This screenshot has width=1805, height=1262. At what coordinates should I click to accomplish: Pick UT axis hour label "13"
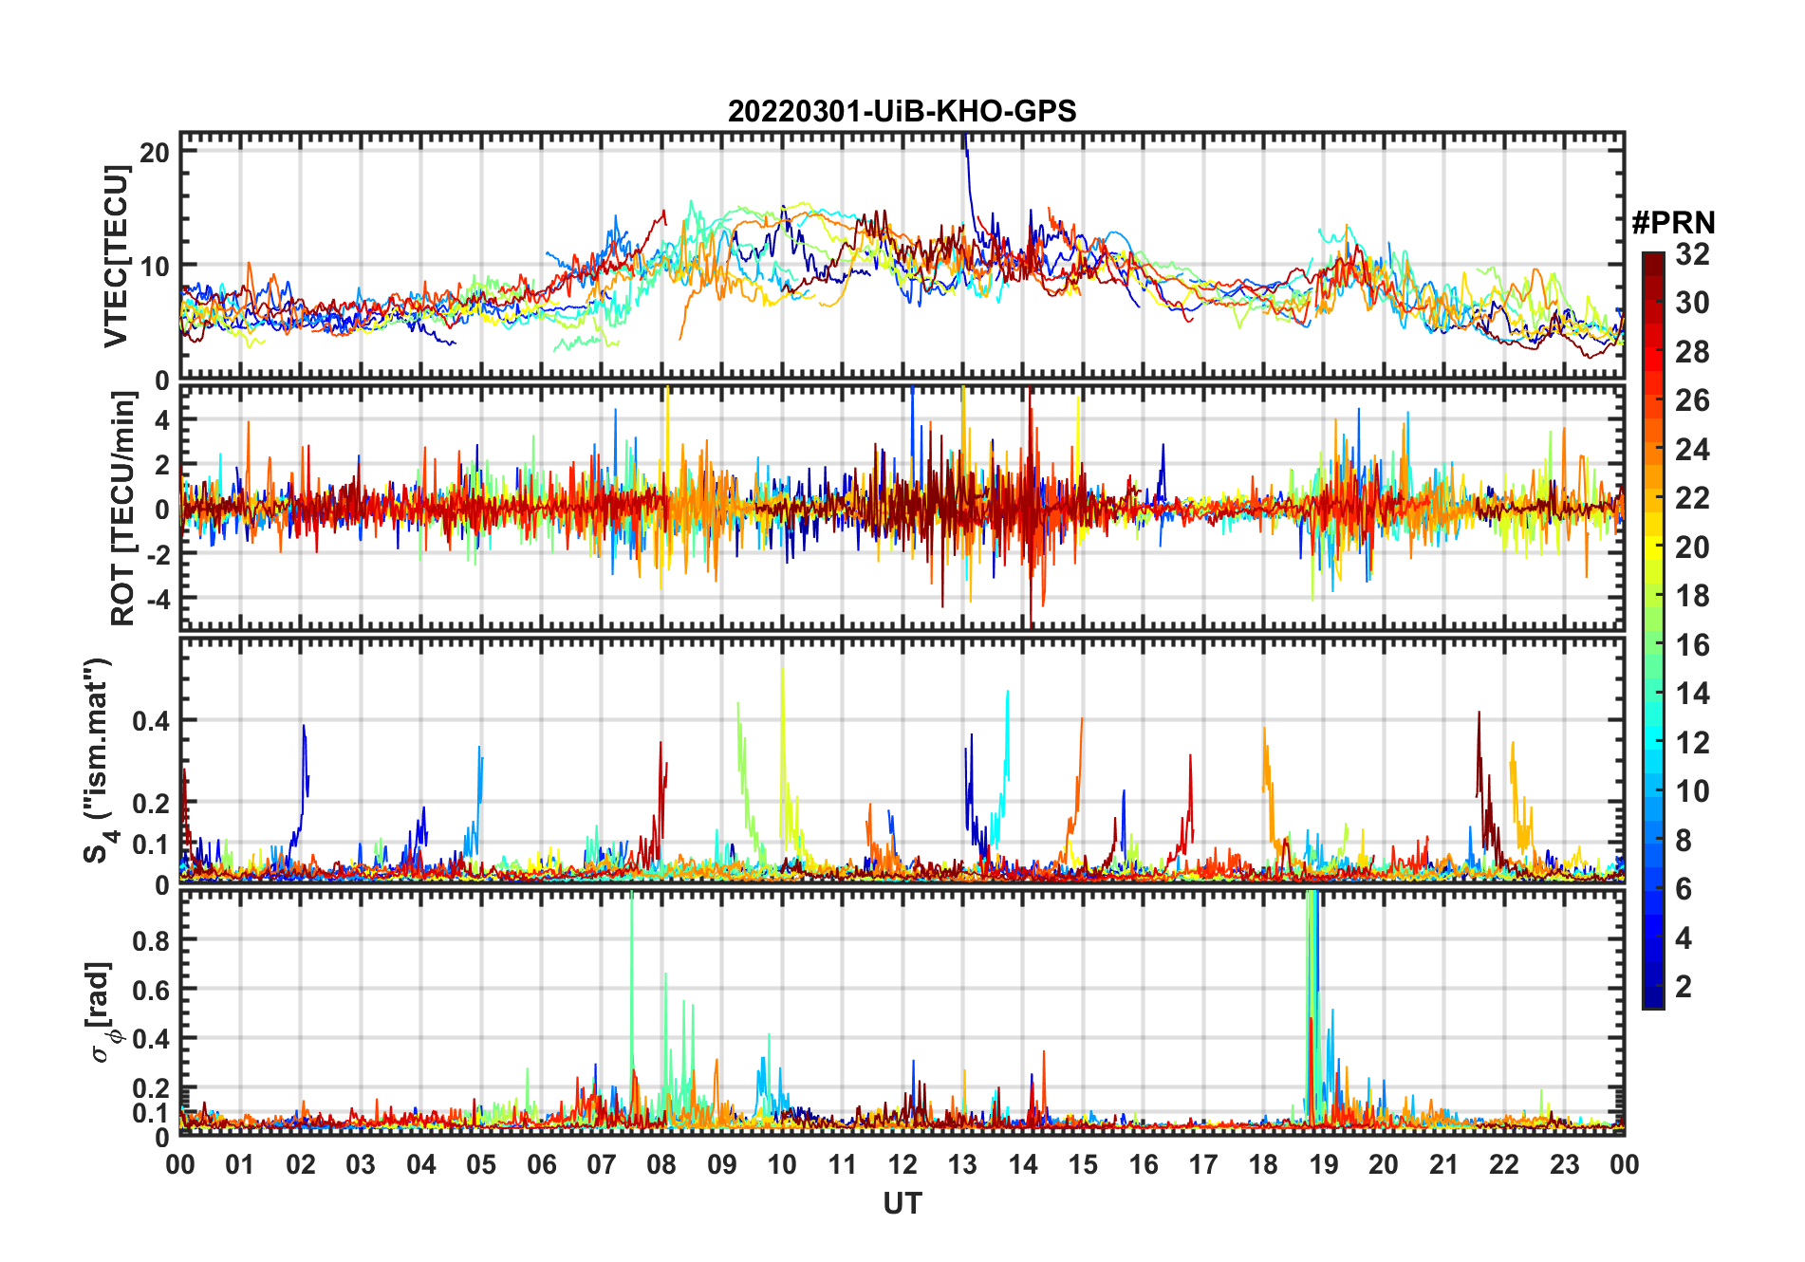962,1164
